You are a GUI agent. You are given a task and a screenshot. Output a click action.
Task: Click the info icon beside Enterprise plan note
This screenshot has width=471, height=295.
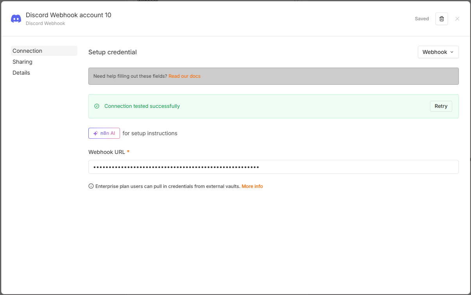click(91, 186)
